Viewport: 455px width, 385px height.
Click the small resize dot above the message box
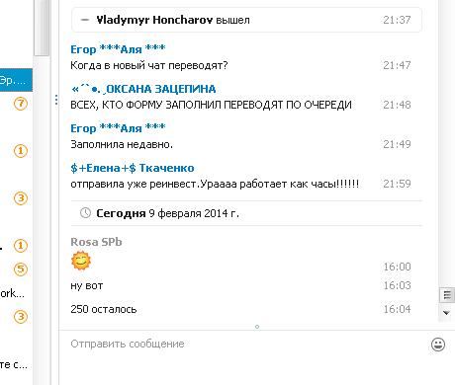coord(257,327)
